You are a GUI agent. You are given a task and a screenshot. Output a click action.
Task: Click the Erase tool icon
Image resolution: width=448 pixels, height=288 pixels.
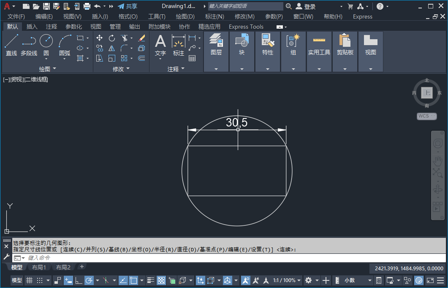[141, 38]
